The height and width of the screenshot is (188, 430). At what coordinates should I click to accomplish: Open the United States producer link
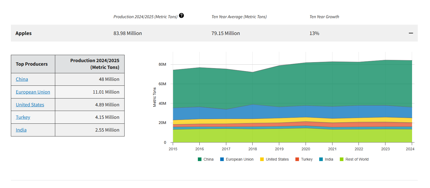[30, 105]
